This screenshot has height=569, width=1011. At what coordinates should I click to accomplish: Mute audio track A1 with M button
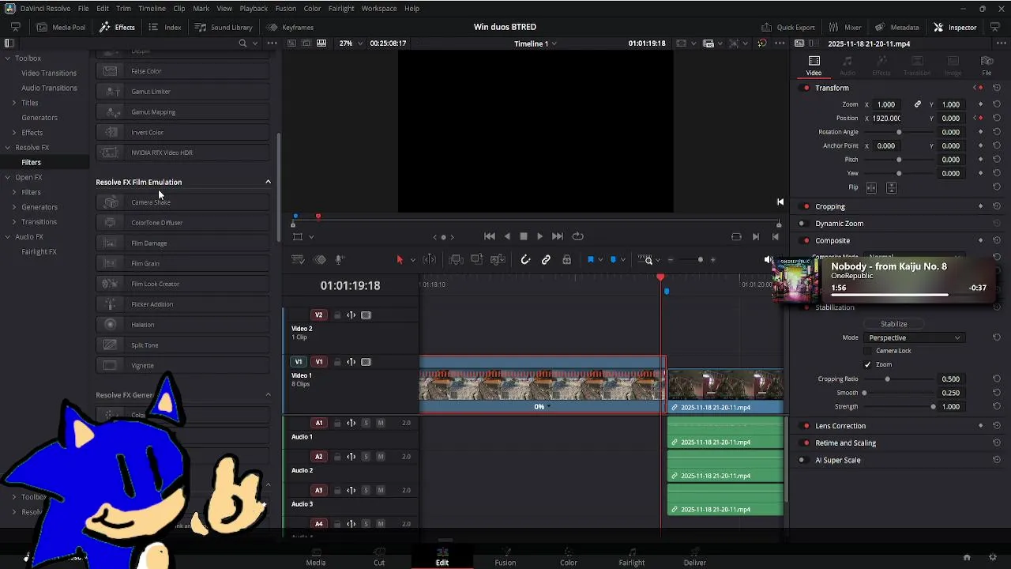coord(381,423)
